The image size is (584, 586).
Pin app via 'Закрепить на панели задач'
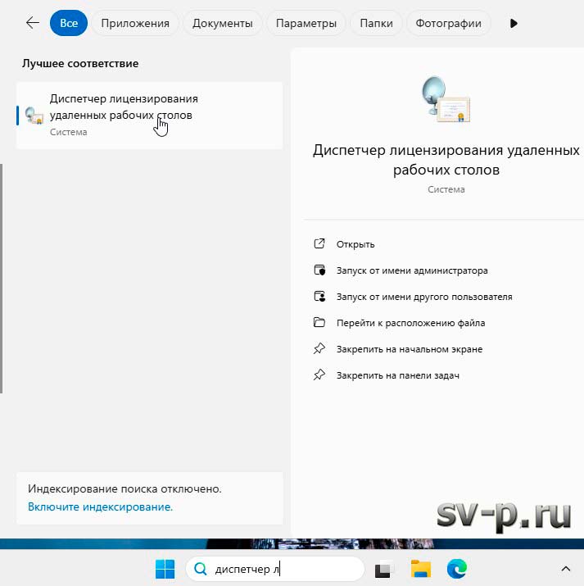click(397, 375)
